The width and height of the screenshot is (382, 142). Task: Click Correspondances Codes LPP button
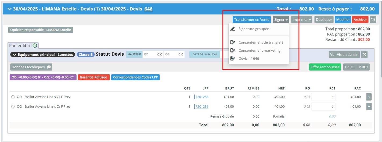pyautogui.click(x=135, y=77)
